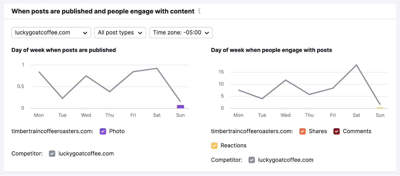
Task: Click the orange Shares checkbox icon
Action: coord(302,131)
